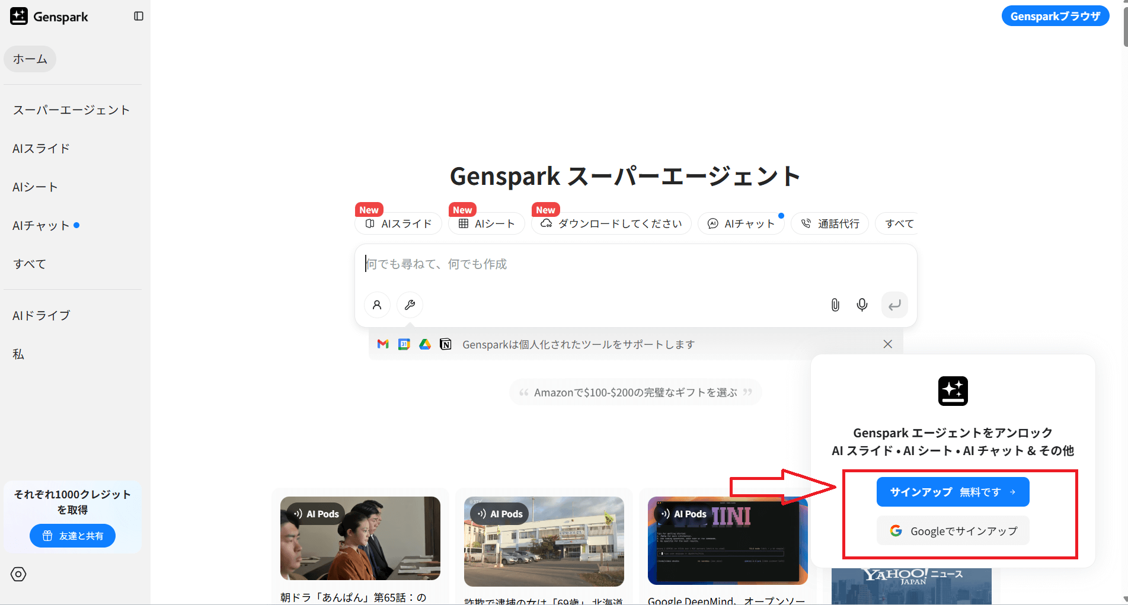Click the ダウンロードしてください chip

coord(611,223)
